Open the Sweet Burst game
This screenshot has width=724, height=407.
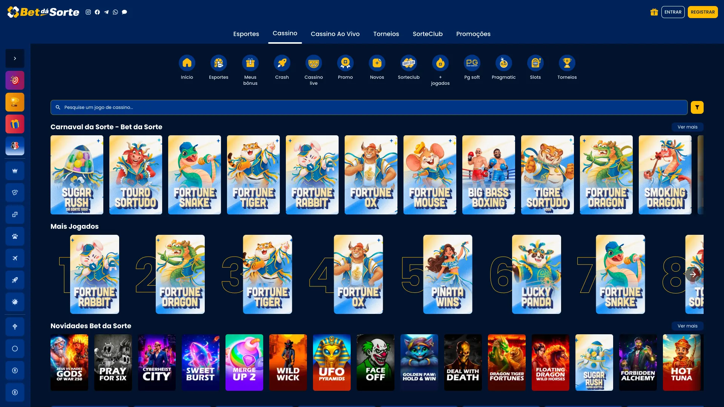pyautogui.click(x=201, y=363)
